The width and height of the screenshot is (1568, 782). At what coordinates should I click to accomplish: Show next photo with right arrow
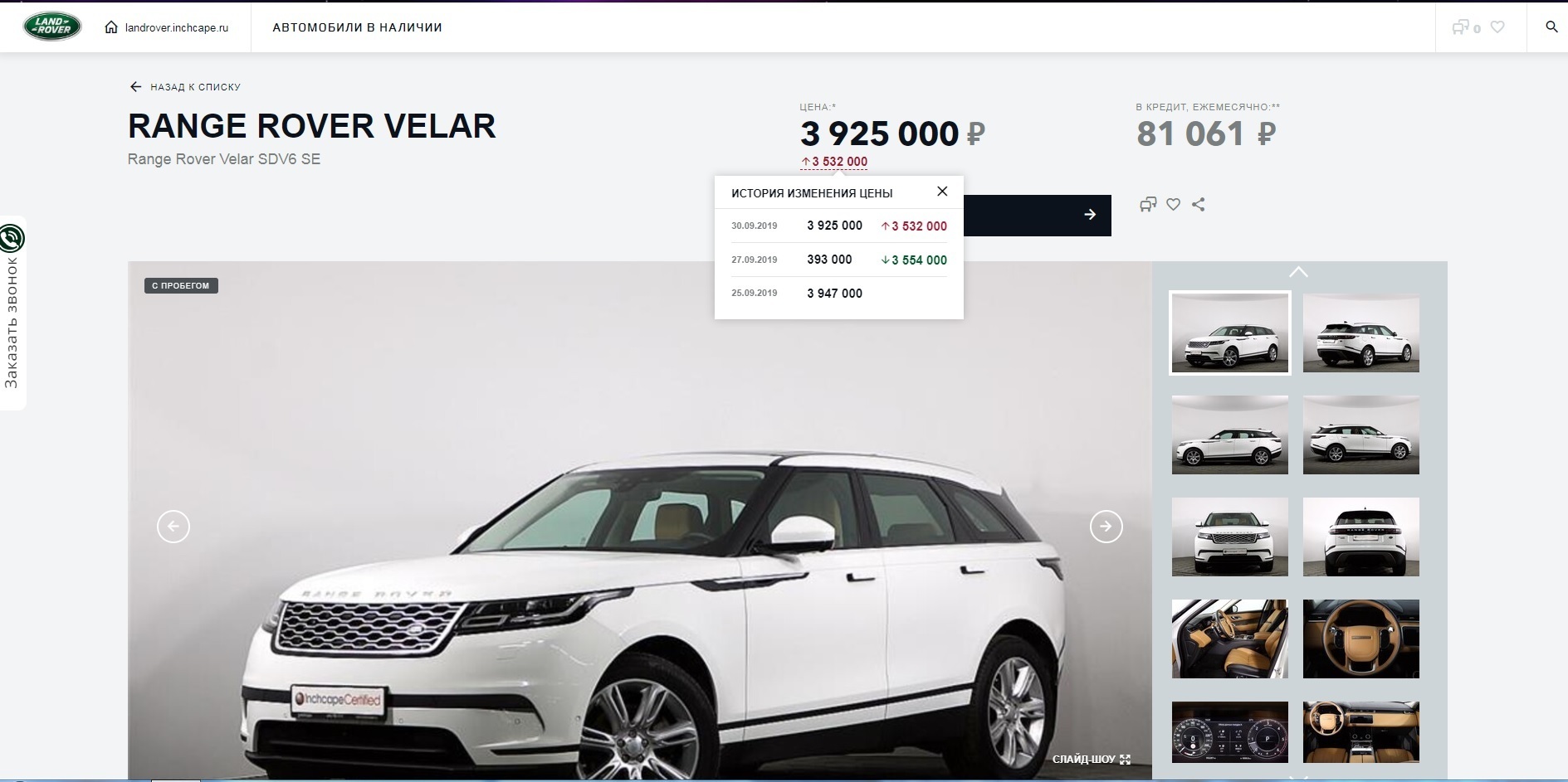point(1106,527)
